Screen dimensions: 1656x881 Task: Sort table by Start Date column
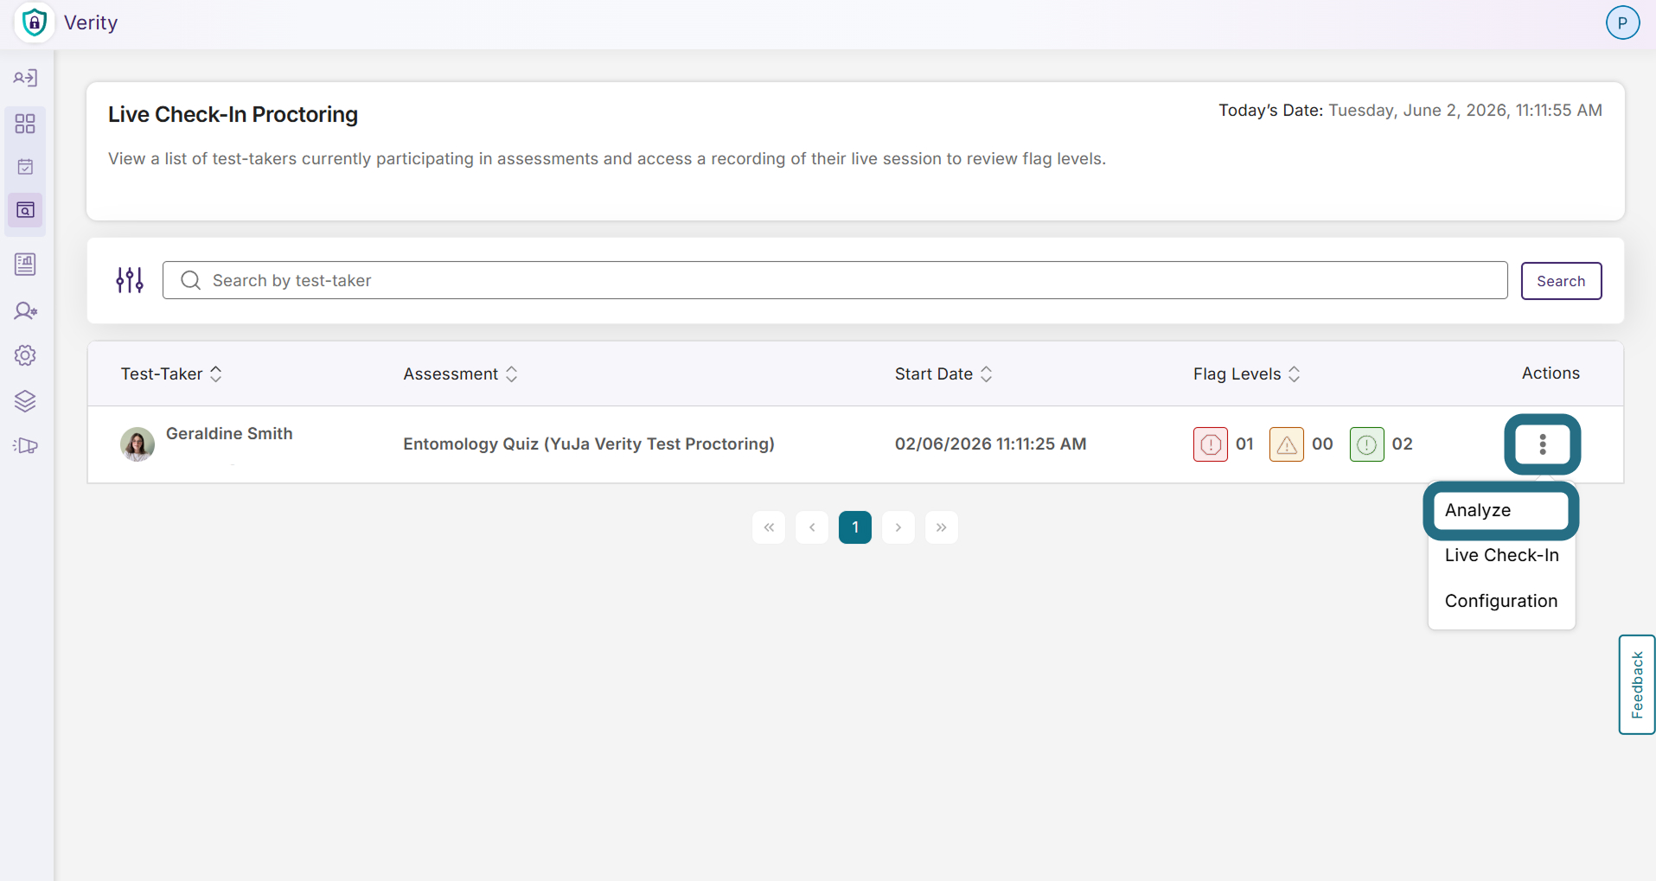point(986,373)
